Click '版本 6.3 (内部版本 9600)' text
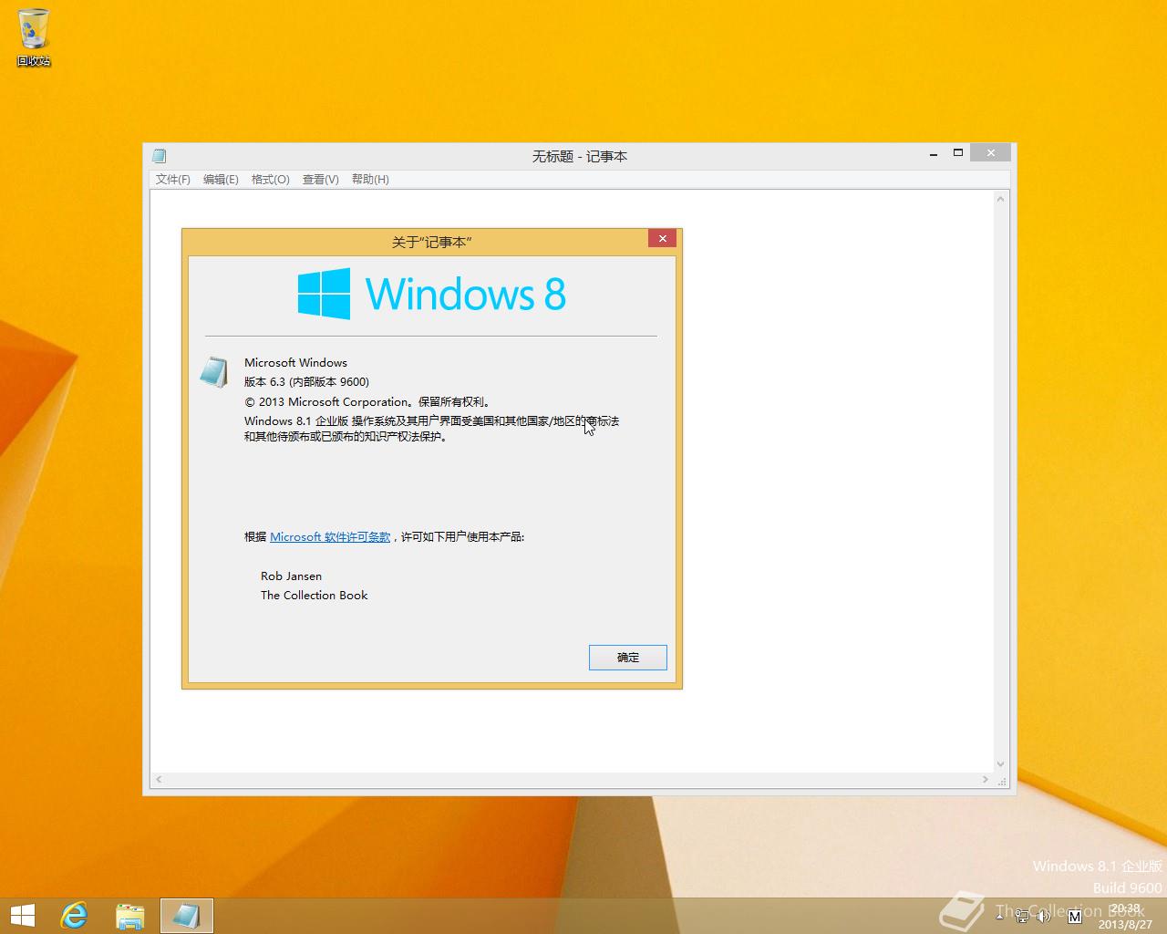 pos(306,382)
